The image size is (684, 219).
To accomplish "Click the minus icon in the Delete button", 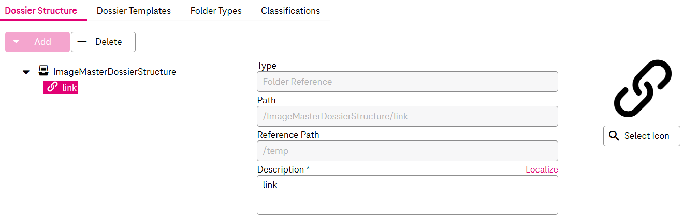I will click(x=82, y=42).
